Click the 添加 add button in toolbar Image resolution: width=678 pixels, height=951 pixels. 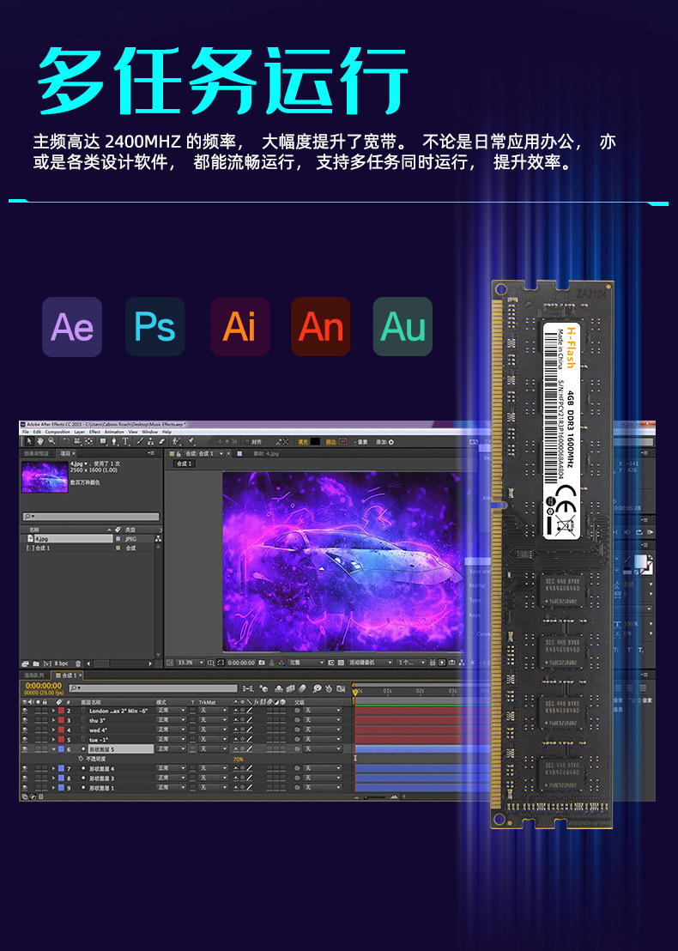(x=384, y=441)
